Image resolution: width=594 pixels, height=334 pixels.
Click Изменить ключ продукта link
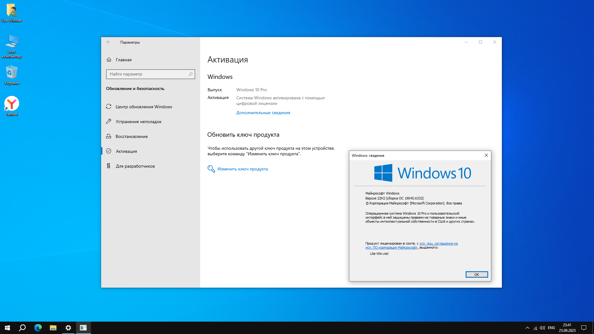(242, 169)
